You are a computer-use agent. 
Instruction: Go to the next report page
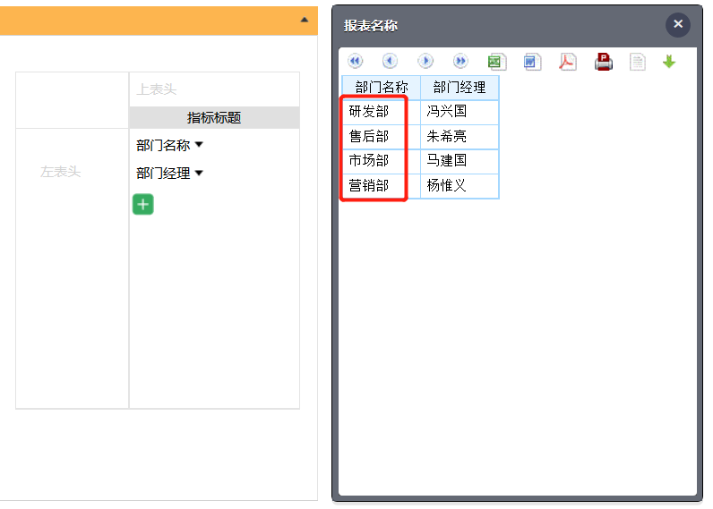[x=425, y=62]
